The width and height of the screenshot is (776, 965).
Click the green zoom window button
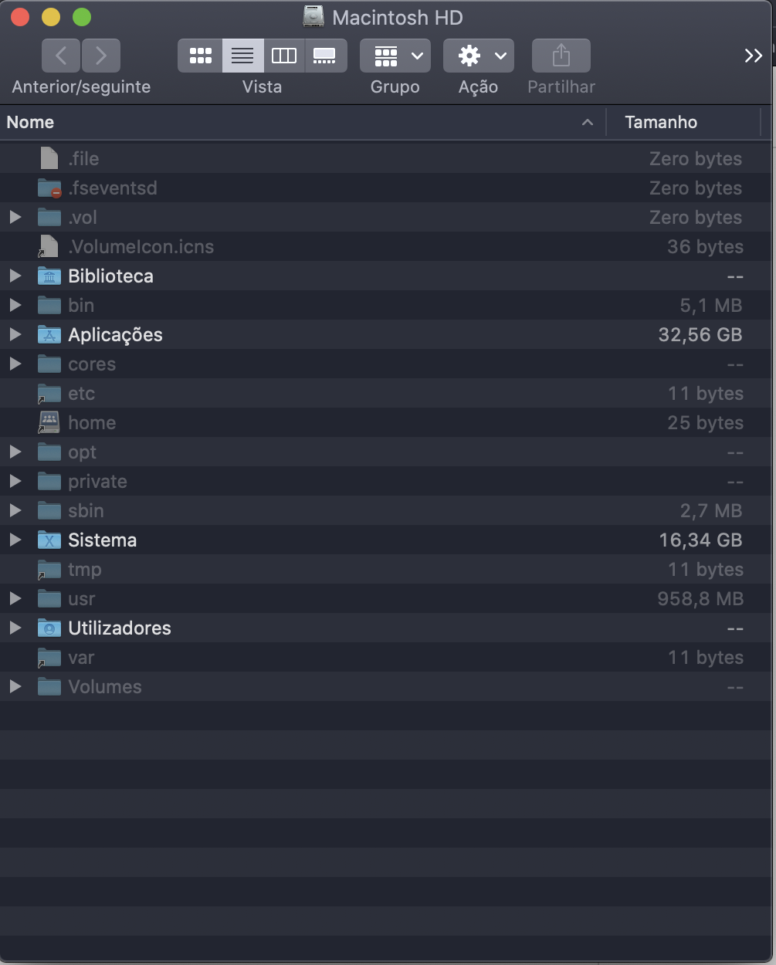click(x=81, y=17)
